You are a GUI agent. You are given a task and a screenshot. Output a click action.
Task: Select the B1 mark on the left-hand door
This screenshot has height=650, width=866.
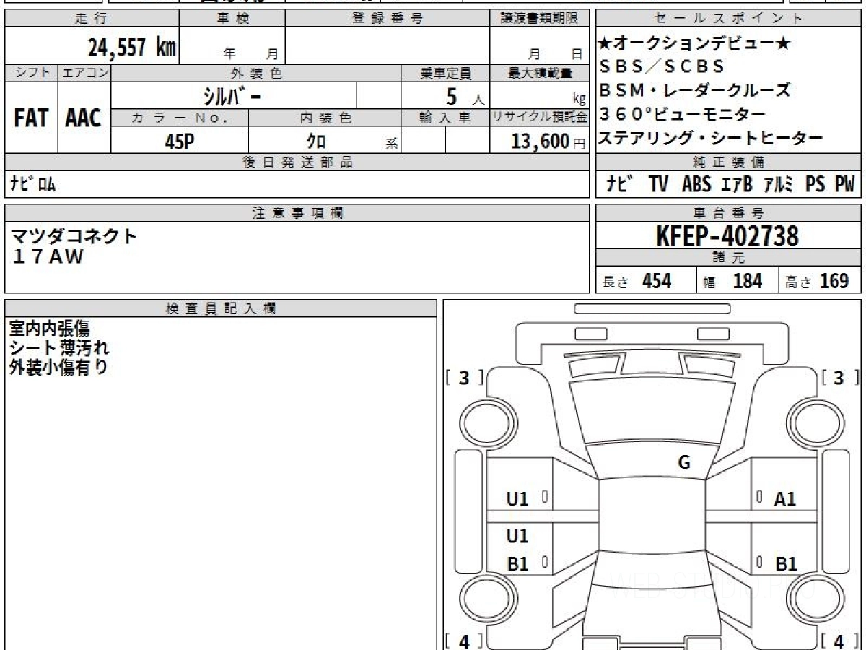coord(518,564)
